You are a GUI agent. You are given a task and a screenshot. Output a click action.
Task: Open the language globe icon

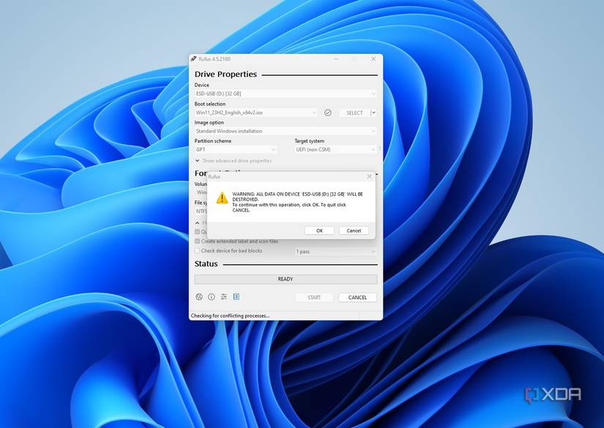click(198, 297)
